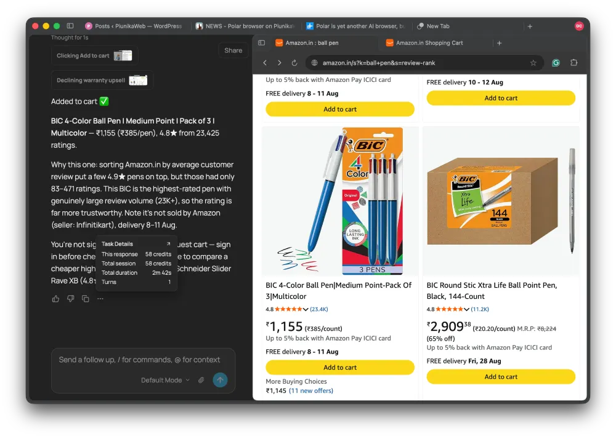Expand Task Details with arrow icon
Screen dimensions: 616x438
pos(169,244)
